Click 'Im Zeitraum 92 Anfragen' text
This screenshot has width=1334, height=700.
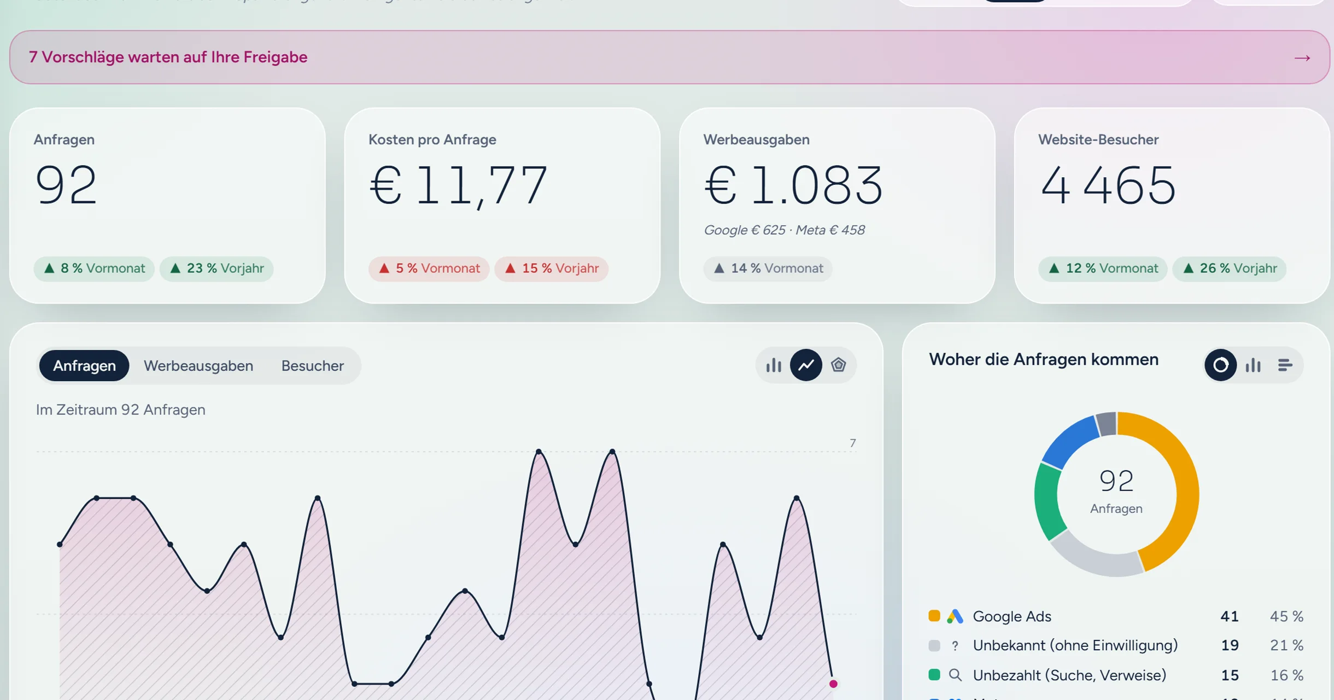coord(121,410)
